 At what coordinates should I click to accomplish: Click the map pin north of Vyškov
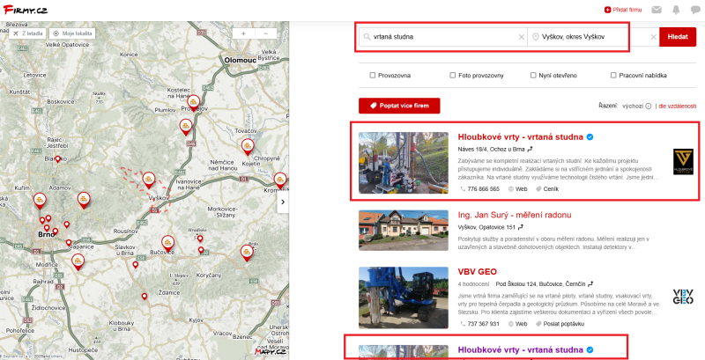tap(149, 180)
